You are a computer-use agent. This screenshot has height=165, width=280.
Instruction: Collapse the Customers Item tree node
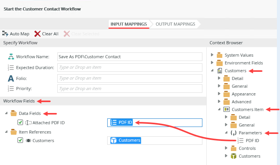[x=220, y=110]
